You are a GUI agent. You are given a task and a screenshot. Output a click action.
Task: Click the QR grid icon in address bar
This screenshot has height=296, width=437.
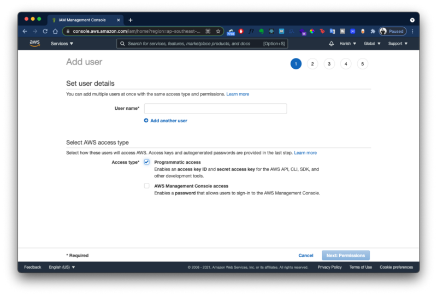[208, 31]
